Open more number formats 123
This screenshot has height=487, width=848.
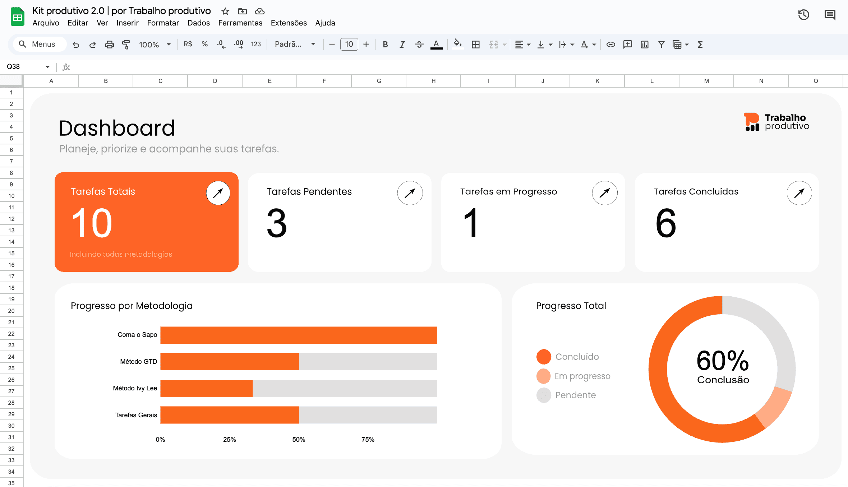[256, 44]
